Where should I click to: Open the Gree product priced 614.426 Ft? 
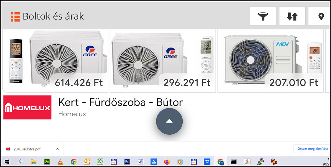(55, 61)
